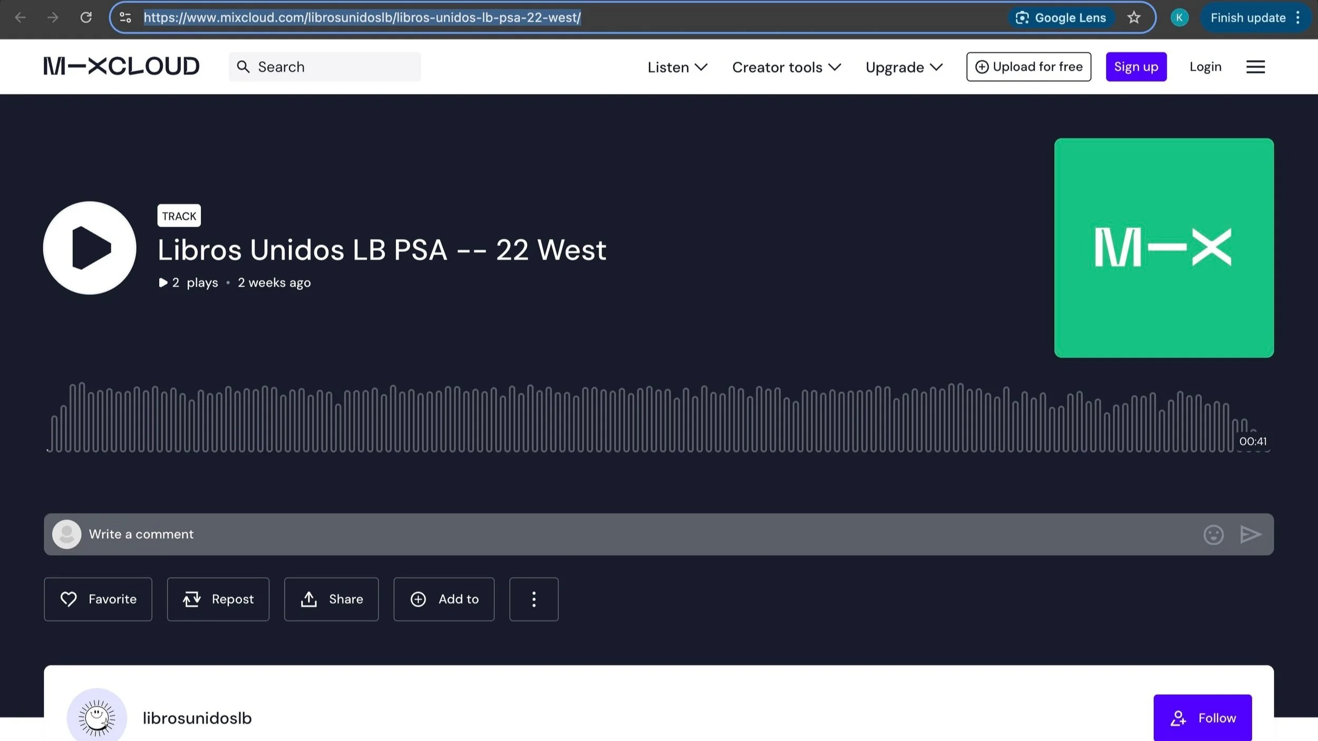Reload the page
1318x741 pixels.
click(x=86, y=18)
